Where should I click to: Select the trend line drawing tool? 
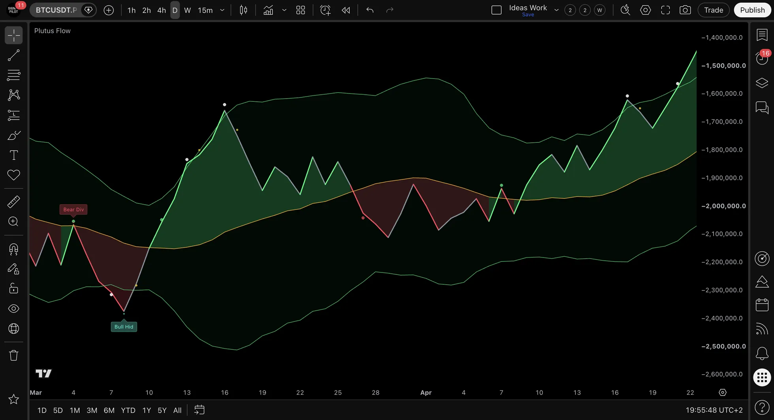[14, 55]
